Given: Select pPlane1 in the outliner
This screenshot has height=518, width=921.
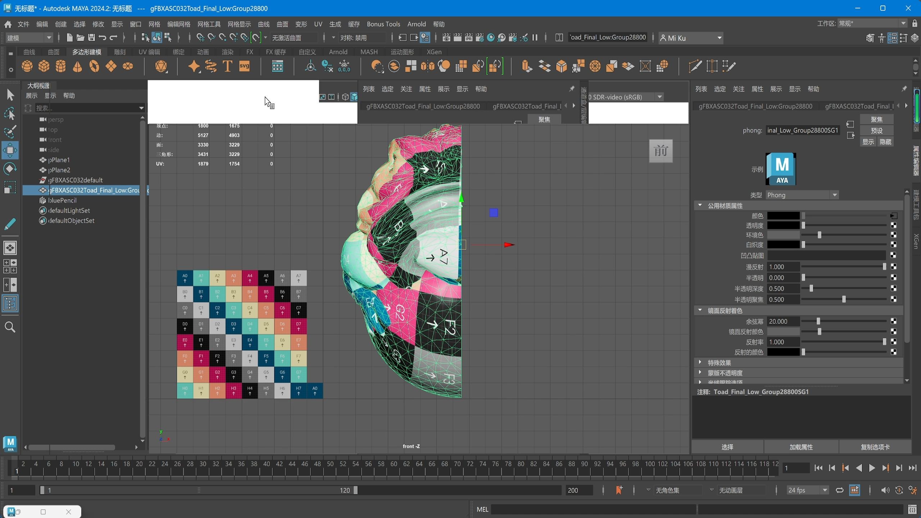Looking at the screenshot, I should [x=59, y=160].
